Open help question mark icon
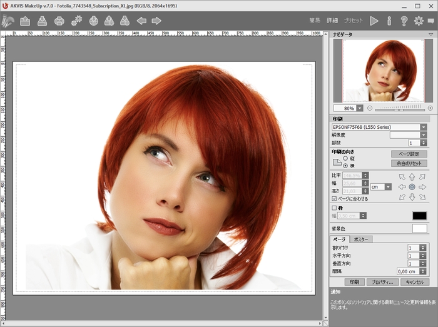438x327 pixels. 404,21
